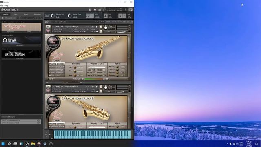The height and width of the screenshot is (147, 261).
Task: Open the Windows Start menu
Action: 3,144
